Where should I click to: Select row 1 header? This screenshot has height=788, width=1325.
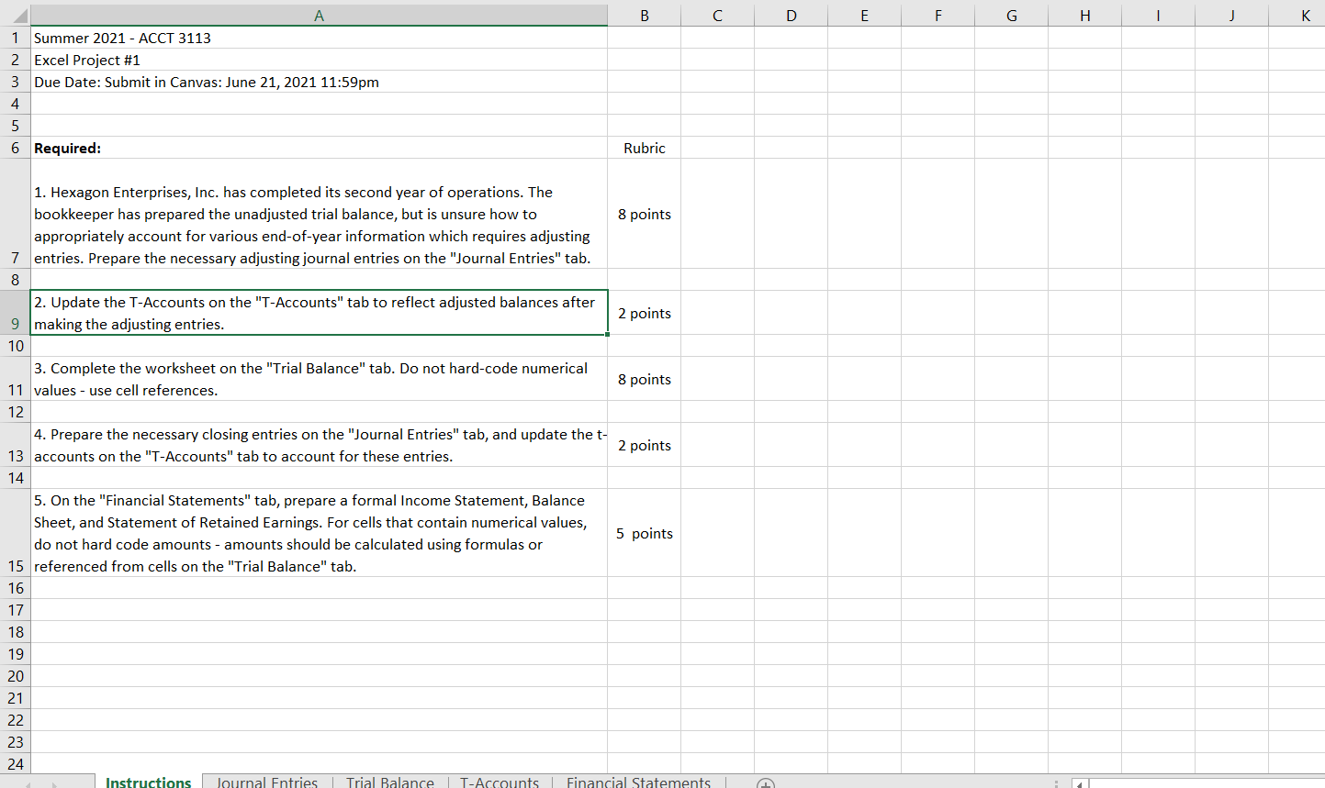(x=15, y=38)
